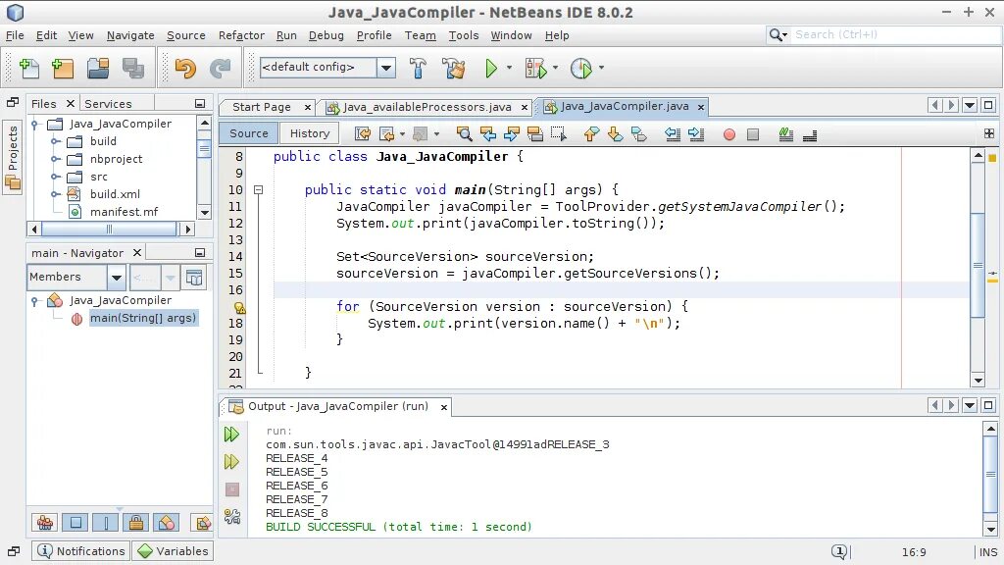The width and height of the screenshot is (1004, 565).
Task: Switch to the Services tab
Action: click(x=108, y=104)
